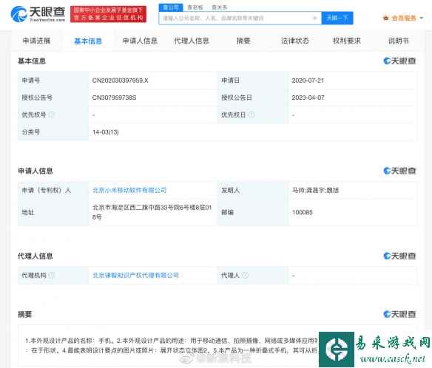This screenshot has width=432, height=368.
Task: Click the help icon next to 代理机构
Action: click(x=52, y=275)
